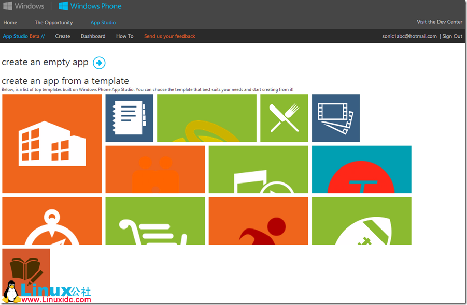Open the How To menu item
467x305 pixels.
coord(124,36)
